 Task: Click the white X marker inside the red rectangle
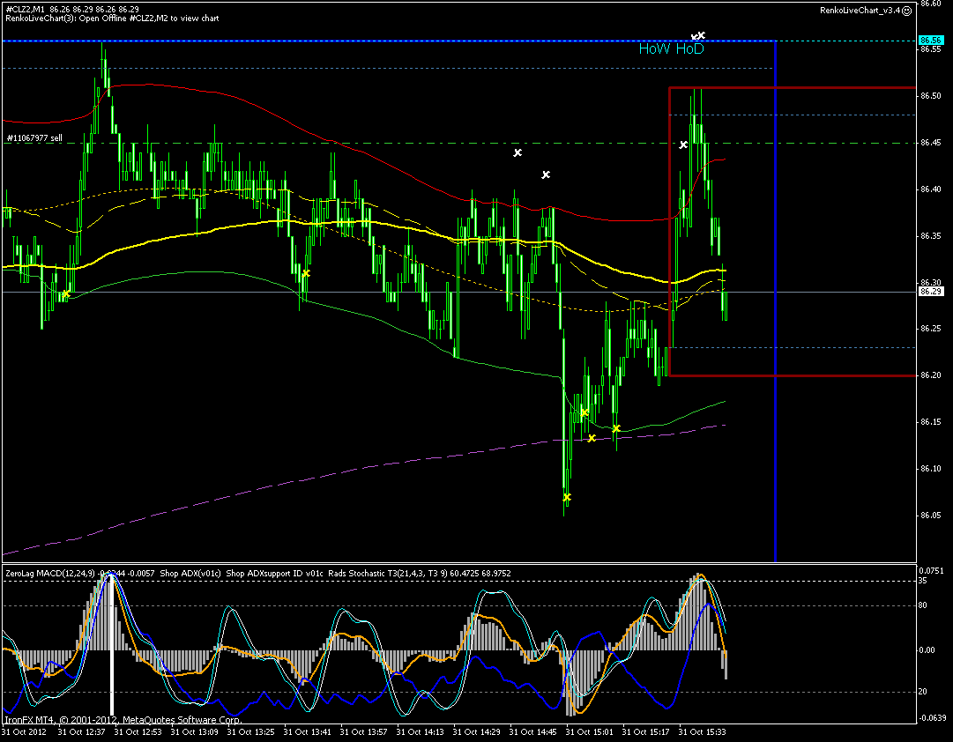tap(683, 145)
